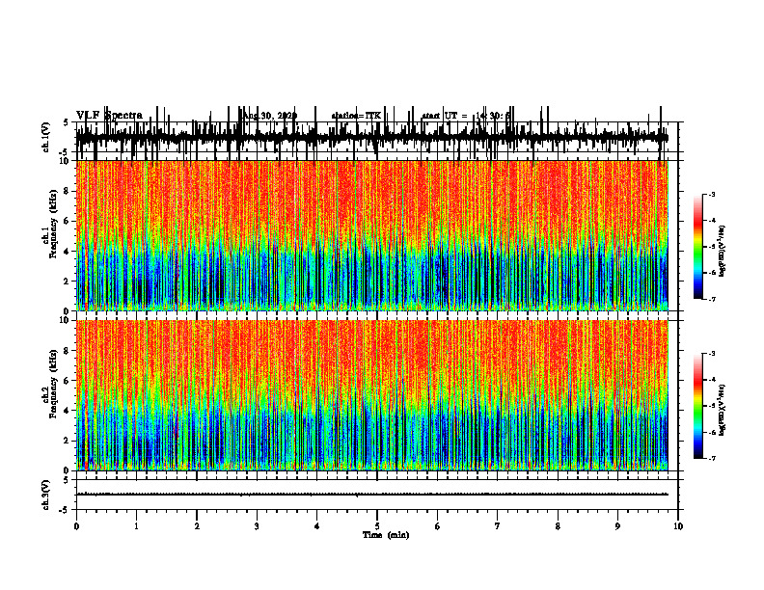Click the "Time (min)" x-axis label
764x590 pixels.
(386, 535)
